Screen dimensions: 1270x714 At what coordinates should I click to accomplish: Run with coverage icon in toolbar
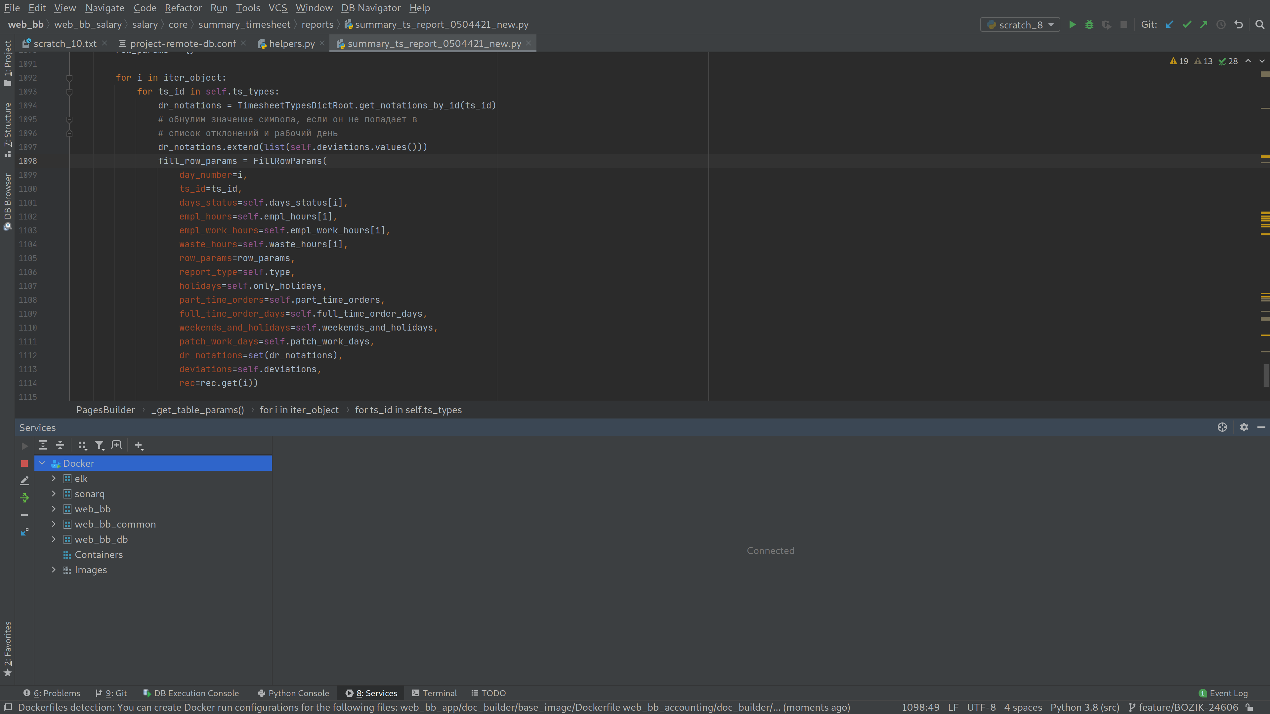coord(1107,25)
